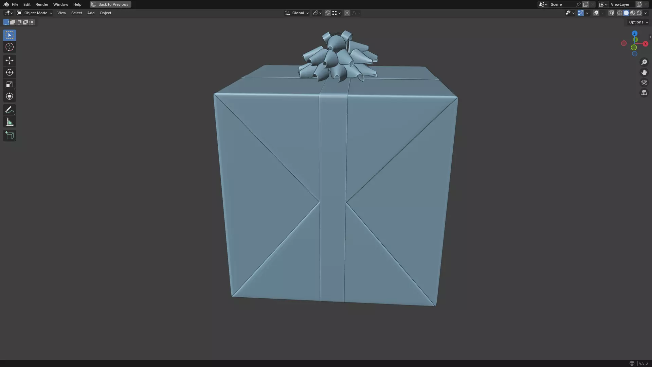Open shading options dropdown arrow
The width and height of the screenshot is (652, 367).
(x=646, y=13)
